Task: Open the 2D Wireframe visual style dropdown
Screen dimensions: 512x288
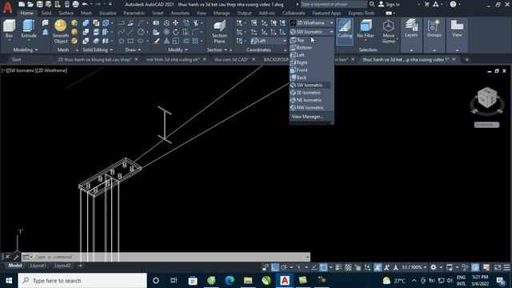Action: (x=312, y=23)
